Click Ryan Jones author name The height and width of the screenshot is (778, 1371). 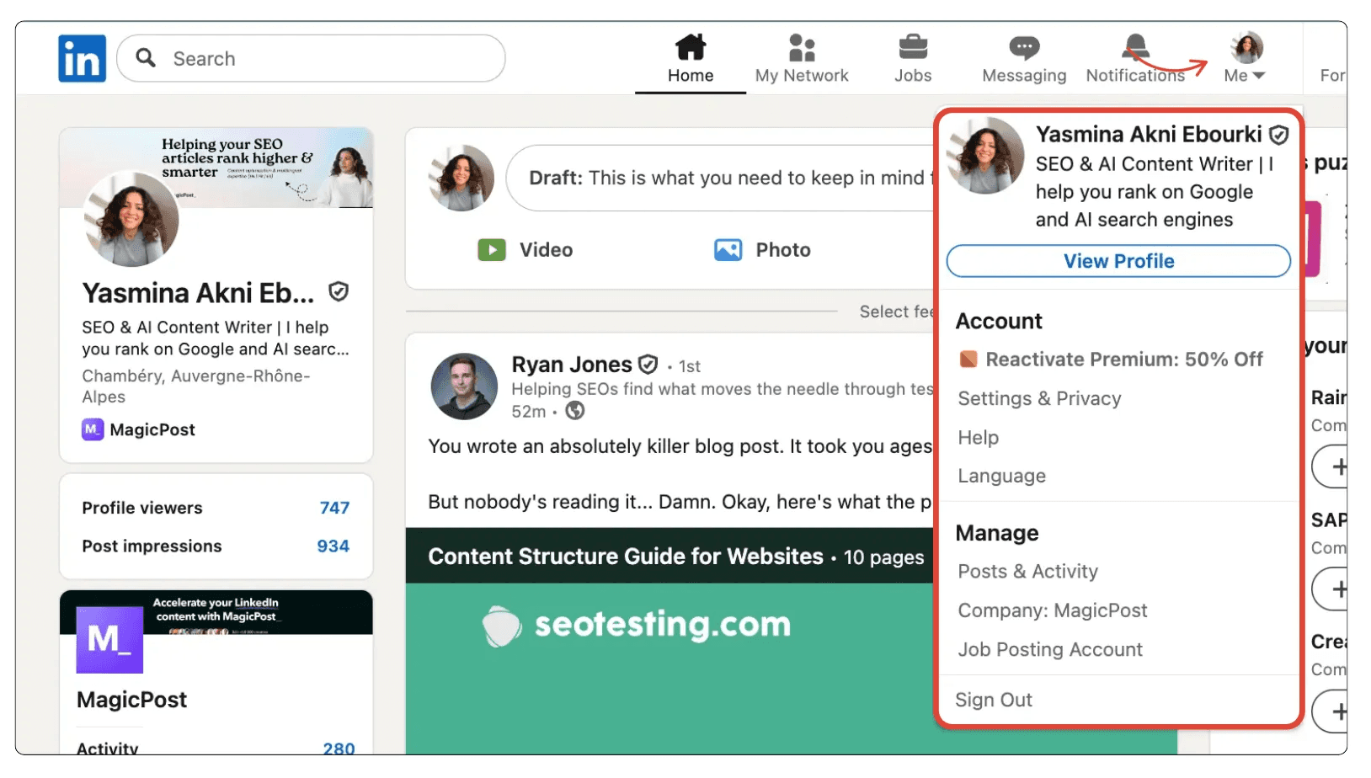(x=572, y=365)
